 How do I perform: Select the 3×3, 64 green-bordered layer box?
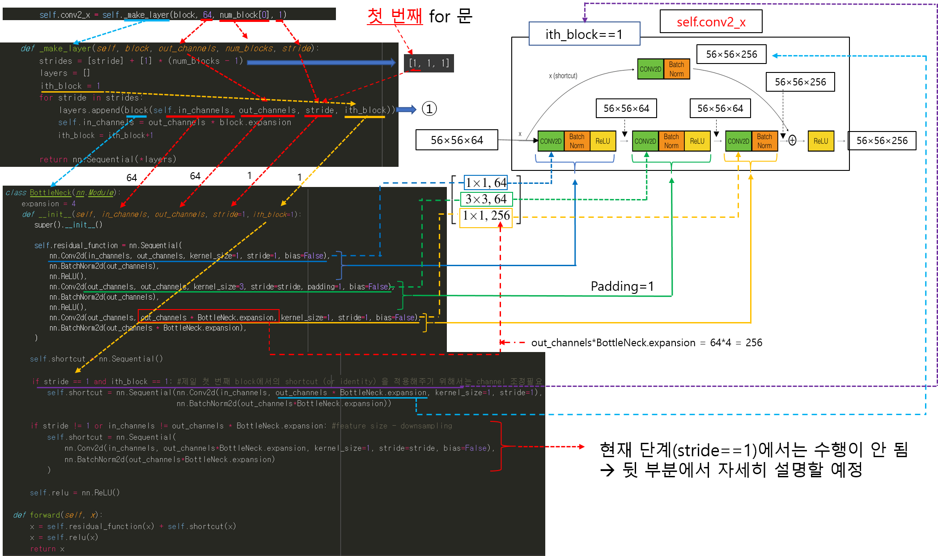coord(486,199)
